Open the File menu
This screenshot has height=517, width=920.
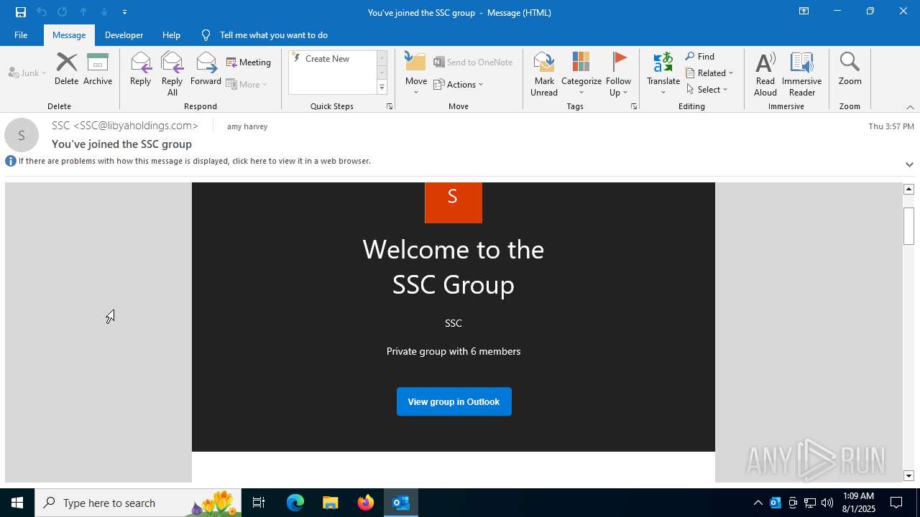click(x=21, y=35)
